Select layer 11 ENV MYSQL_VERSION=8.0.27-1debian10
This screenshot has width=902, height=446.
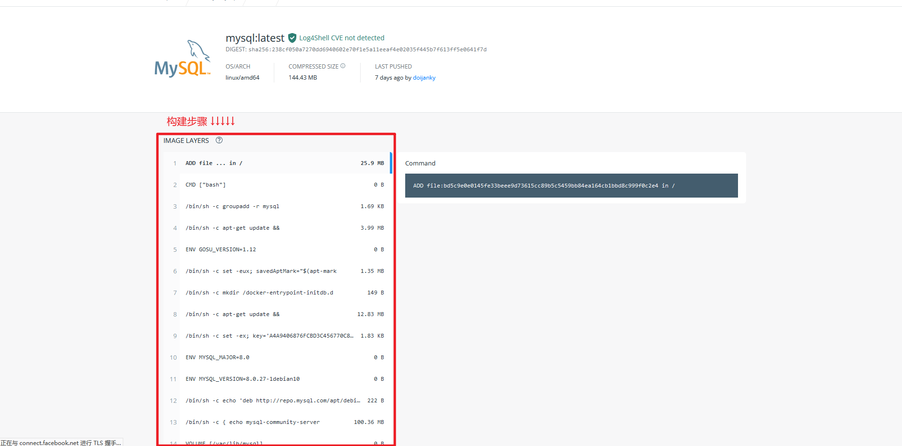point(278,379)
